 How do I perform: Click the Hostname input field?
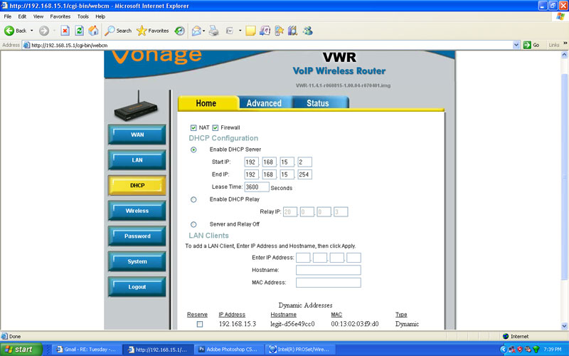coord(328,270)
